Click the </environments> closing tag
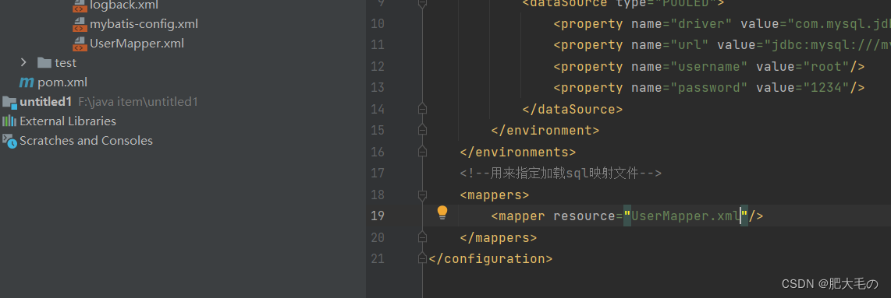Image resolution: width=891 pixels, height=298 pixels. 517,153
